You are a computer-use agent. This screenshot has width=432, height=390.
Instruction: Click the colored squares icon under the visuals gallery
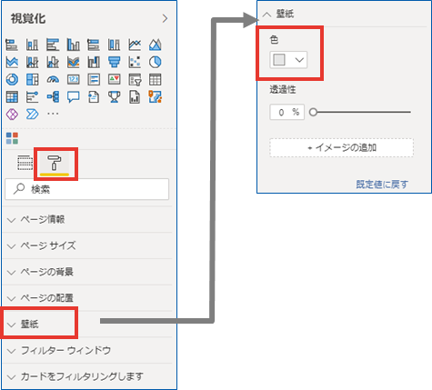12,138
